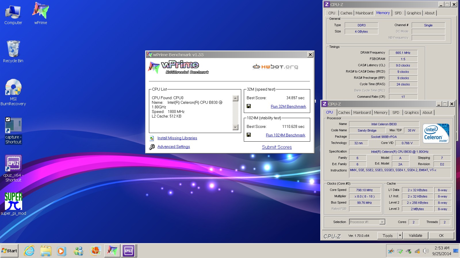Open Install Missing Libraries link
The height and width of the screenshot is (258, 460).
click(x=177, y=138)
